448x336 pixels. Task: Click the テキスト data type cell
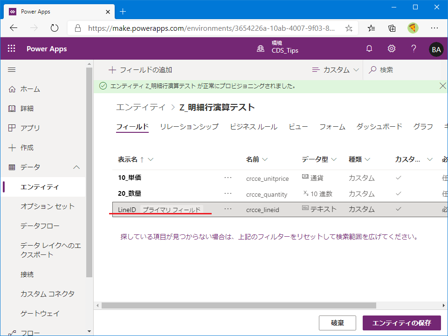pos(319,209)
